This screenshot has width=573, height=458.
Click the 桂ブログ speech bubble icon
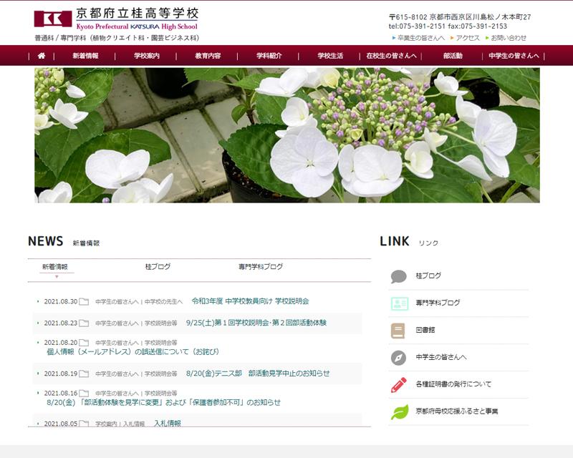pos(399,276)
